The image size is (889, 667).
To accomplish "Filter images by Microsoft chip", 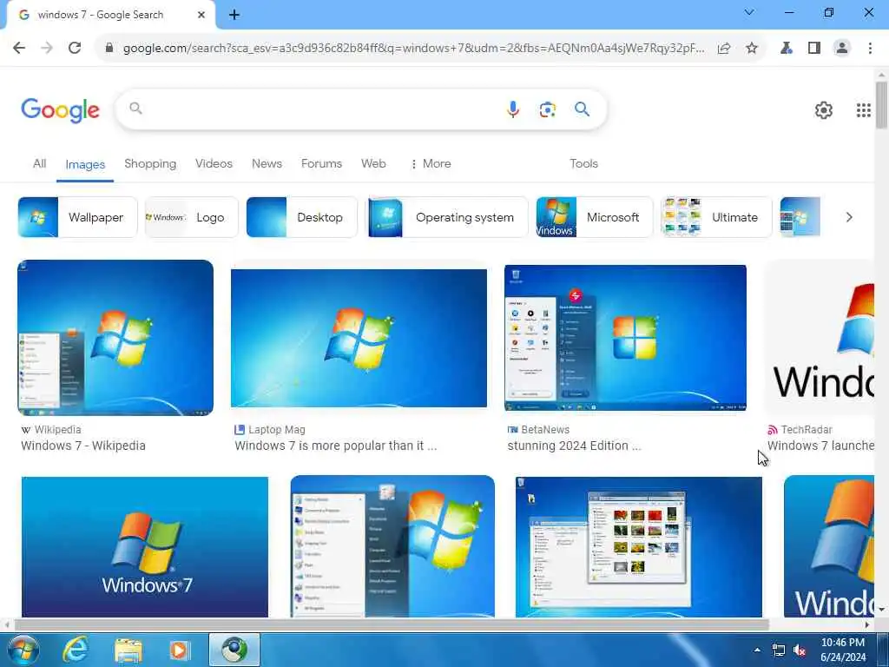I will coord(594,217).
